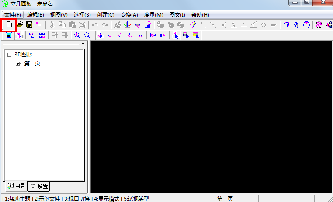Click the 3D coordinate axes icon
The image size is (333, 202).
[127, 25]
